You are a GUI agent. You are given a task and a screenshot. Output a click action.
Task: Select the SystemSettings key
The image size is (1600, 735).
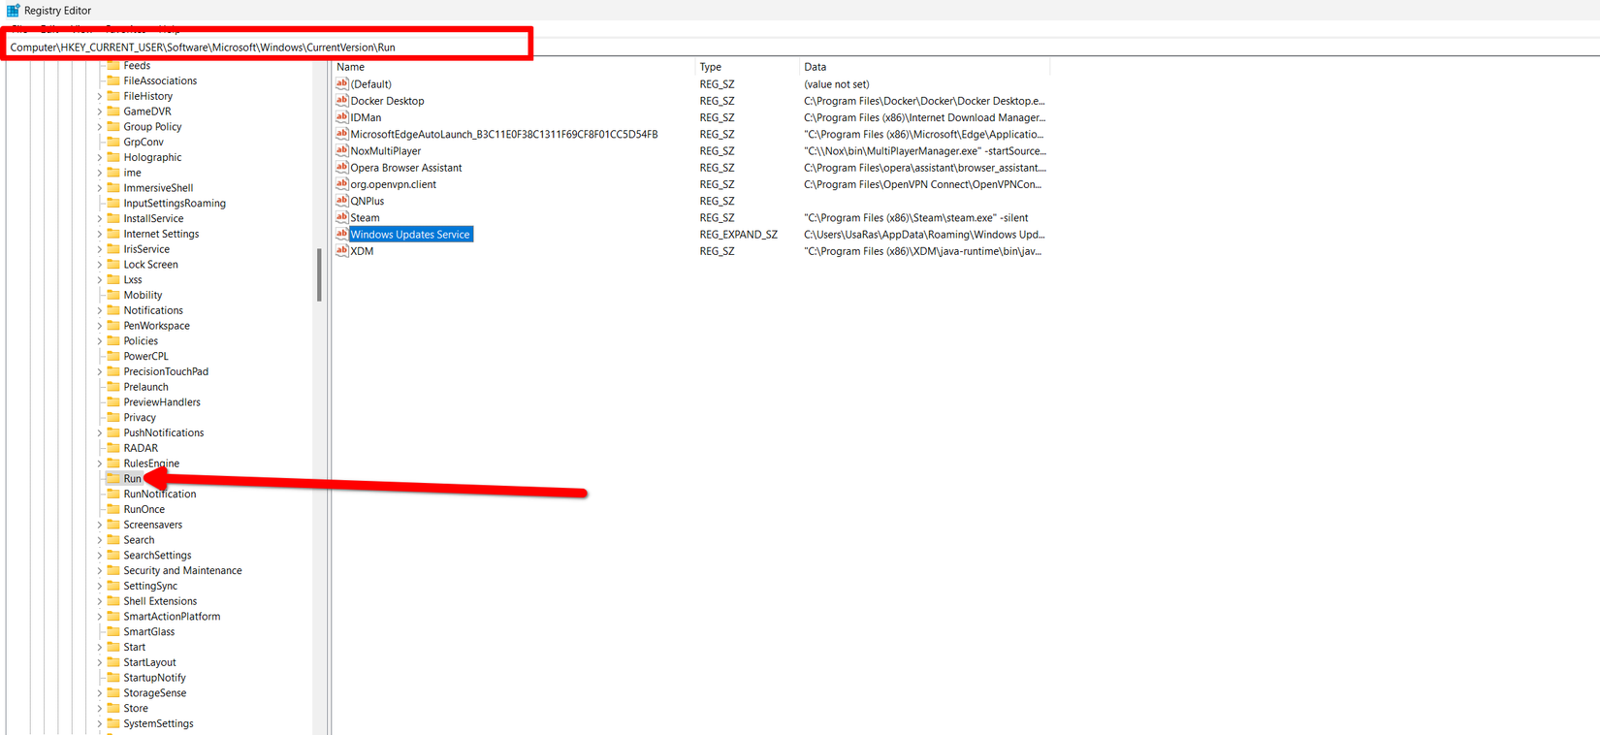tap(158, 723)
